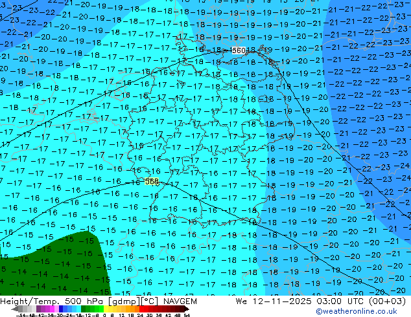Click the dark blue swatch in the legend
Viewport: 411px width, 317px height.
point(61,309)
